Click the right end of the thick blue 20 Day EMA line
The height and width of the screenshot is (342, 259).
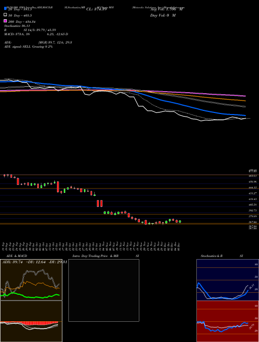pos(244,116)
